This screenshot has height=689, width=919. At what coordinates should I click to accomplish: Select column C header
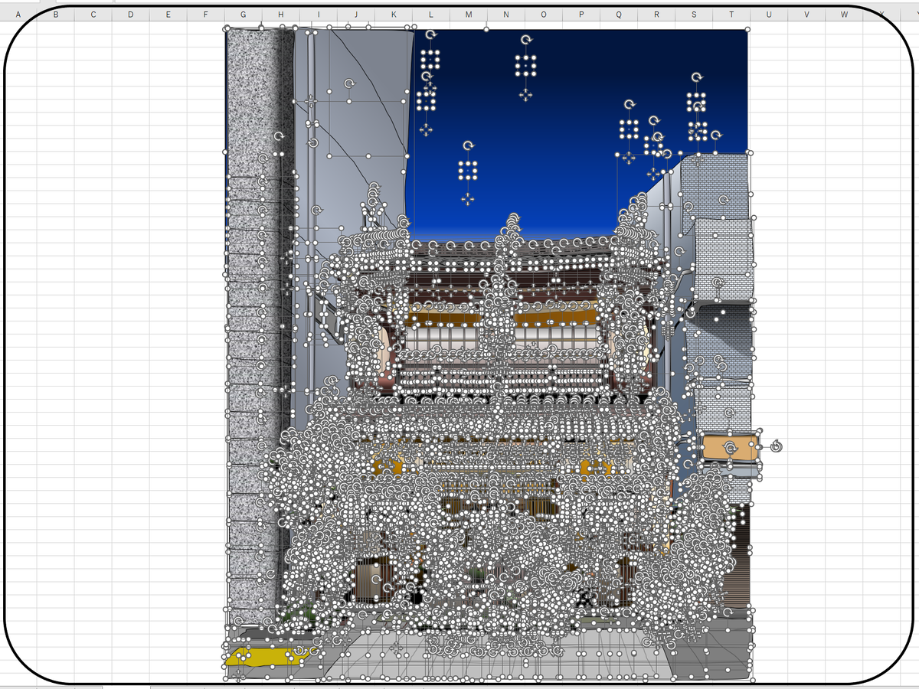(93, 14)
